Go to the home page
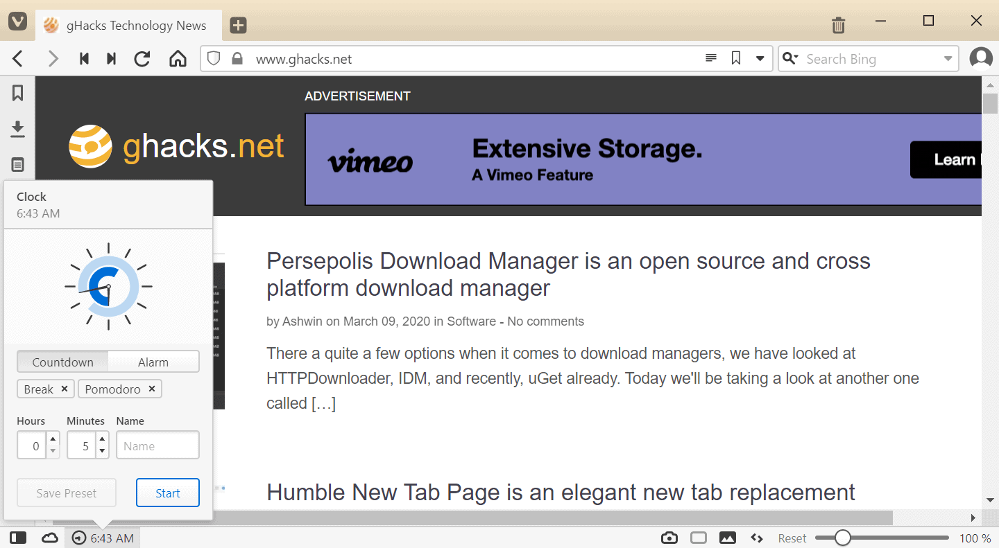The width and height of the screenshot is (999, 548). [178, 59]
